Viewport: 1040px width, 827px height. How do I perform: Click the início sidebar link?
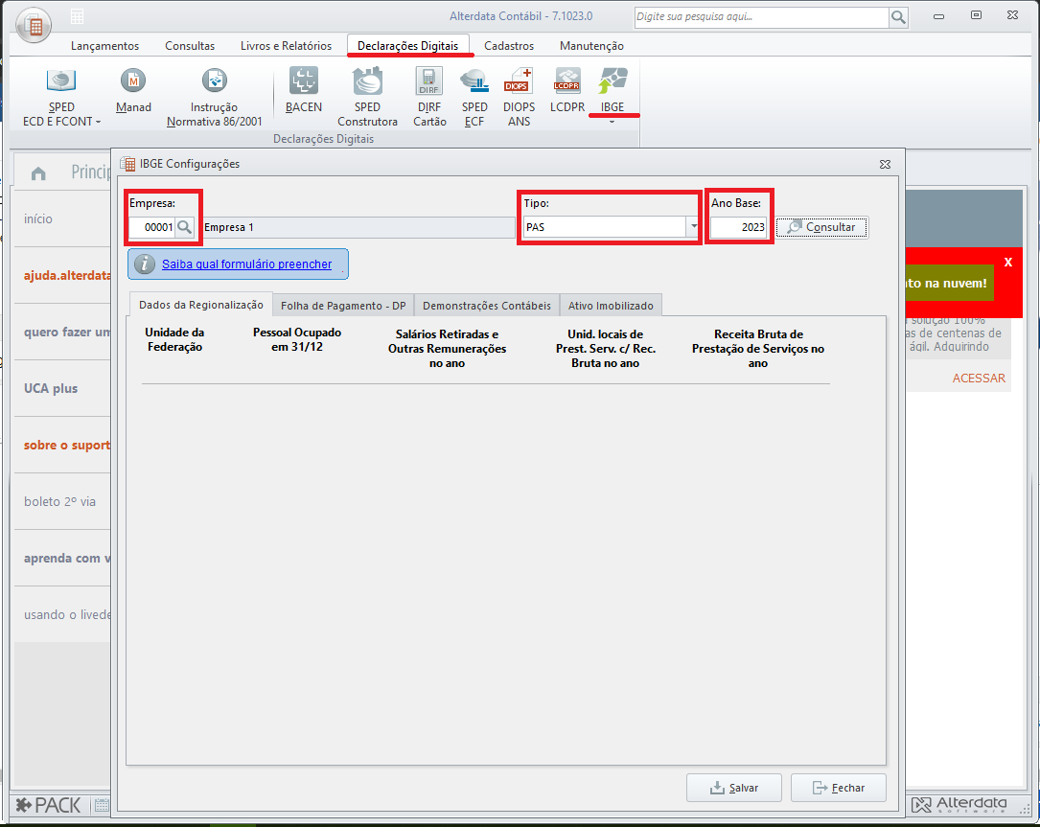pos(37,218)
